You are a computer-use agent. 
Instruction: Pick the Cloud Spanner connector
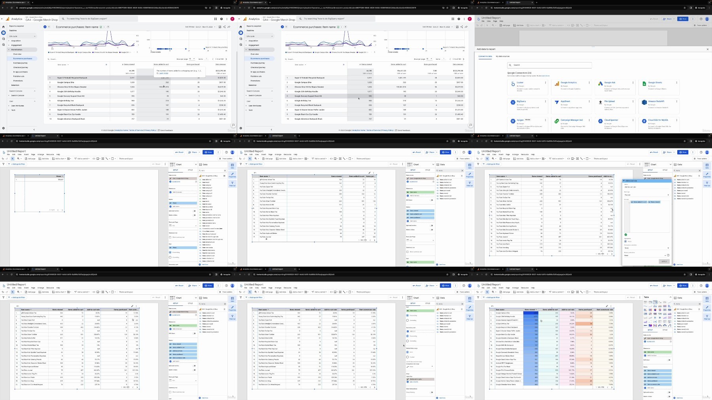[615, 125]
